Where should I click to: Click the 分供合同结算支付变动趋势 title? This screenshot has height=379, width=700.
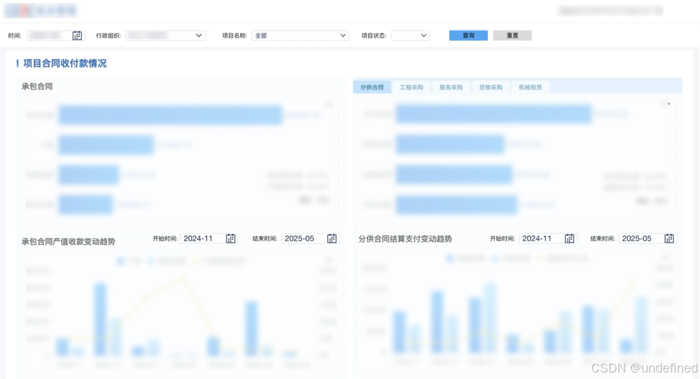(x=405, y=239)
